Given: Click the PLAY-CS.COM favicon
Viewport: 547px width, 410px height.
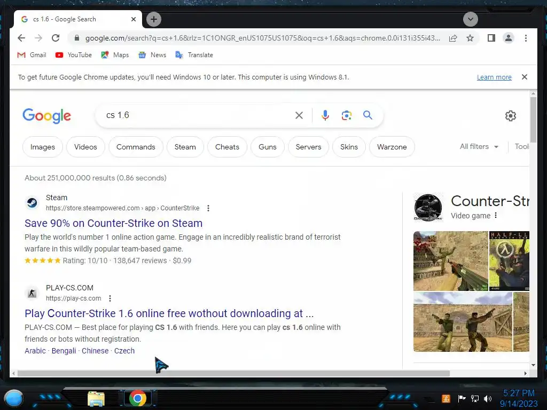Looking at the screenshot, I should [x=32, y=293].
